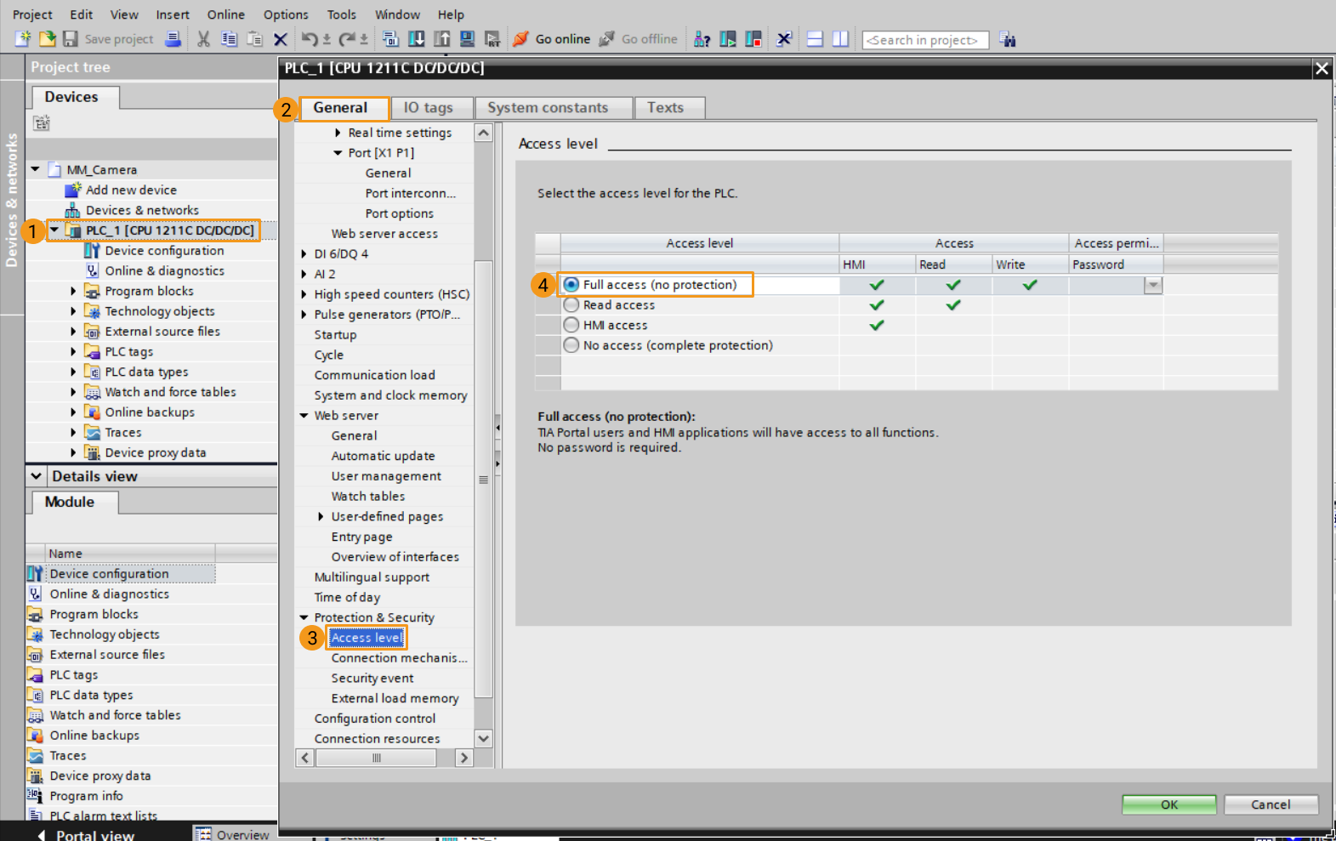The image size is (1336, 841).
Task: Switch to the IO tags tab
Action: [428, 108]
